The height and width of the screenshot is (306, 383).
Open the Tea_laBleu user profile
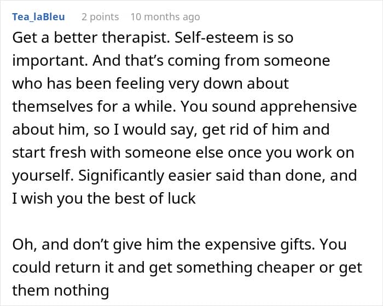(x=39, y=17)
